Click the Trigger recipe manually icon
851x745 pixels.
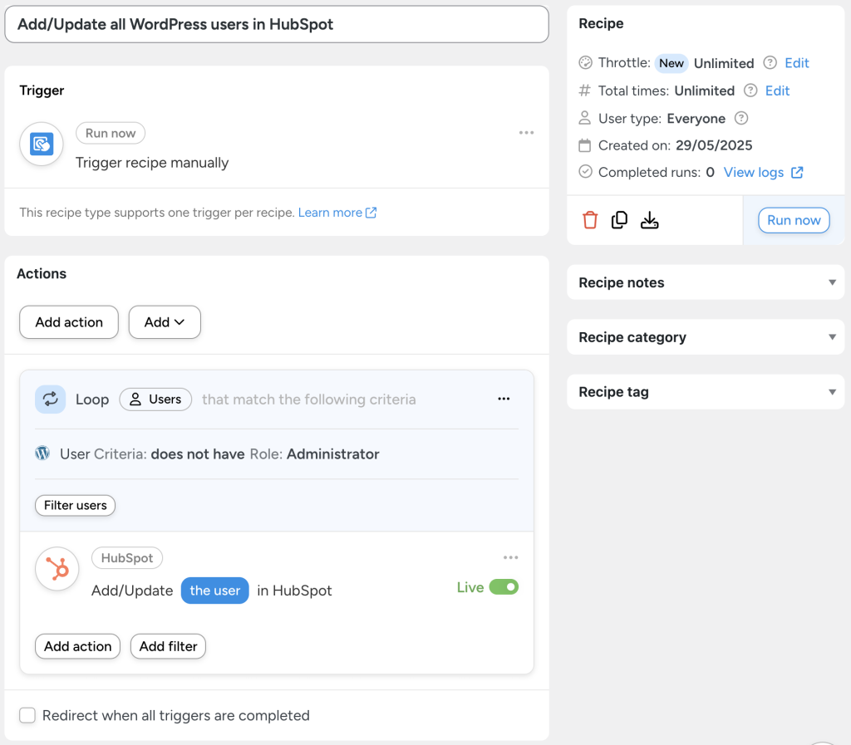41,144
